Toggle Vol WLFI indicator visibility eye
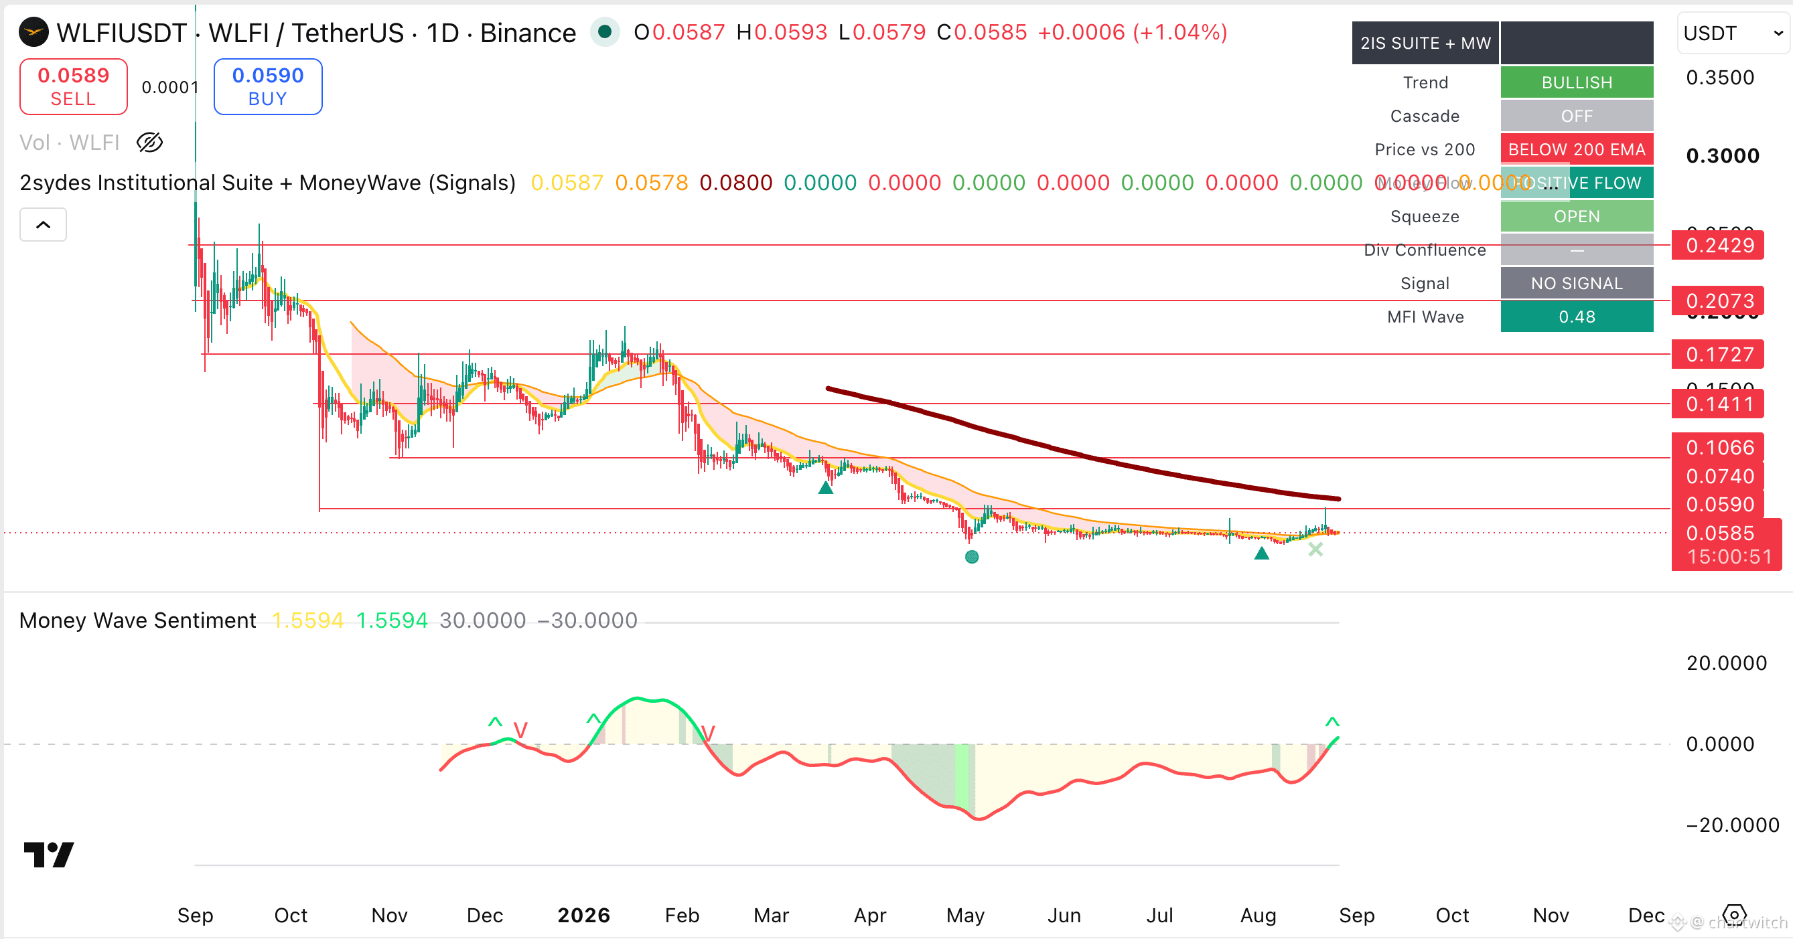The height and width of the screenshot is (939, 1793). pos(149,143)
